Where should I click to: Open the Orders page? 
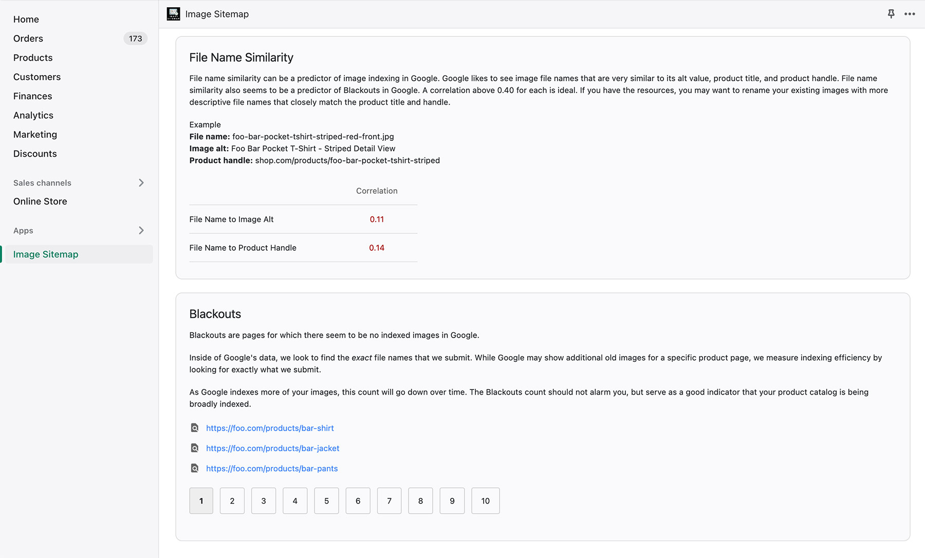pyautogui.click(x=28, y=39)
